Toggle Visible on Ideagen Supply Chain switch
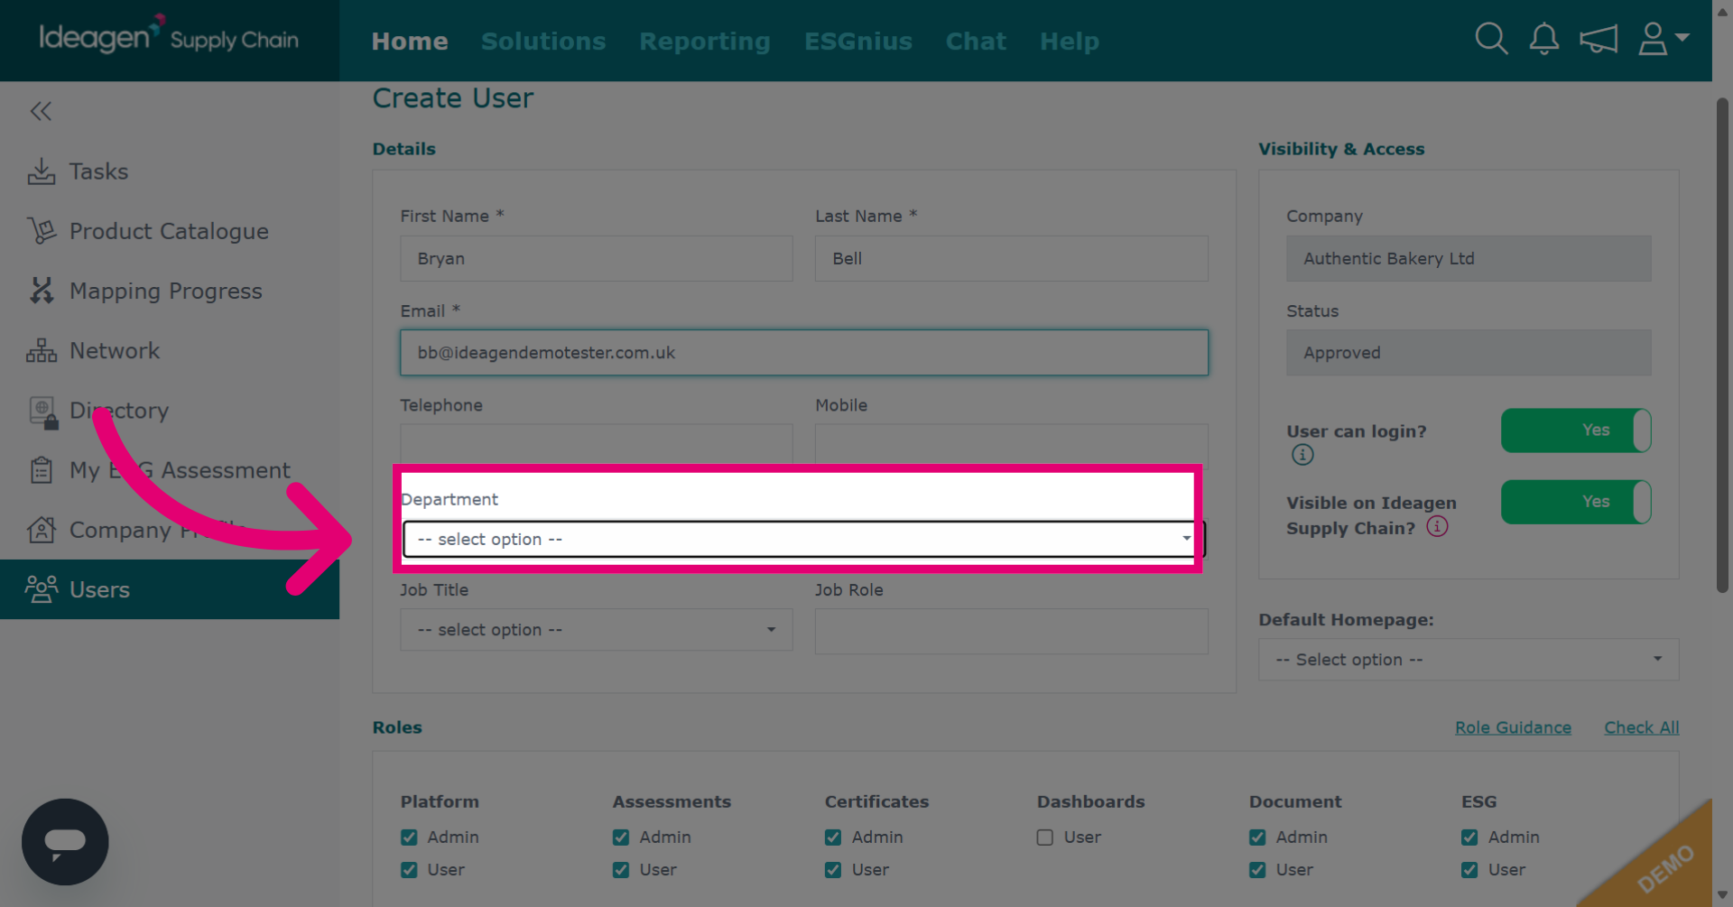The image size is (1733, 907). tap(1576, 502)
